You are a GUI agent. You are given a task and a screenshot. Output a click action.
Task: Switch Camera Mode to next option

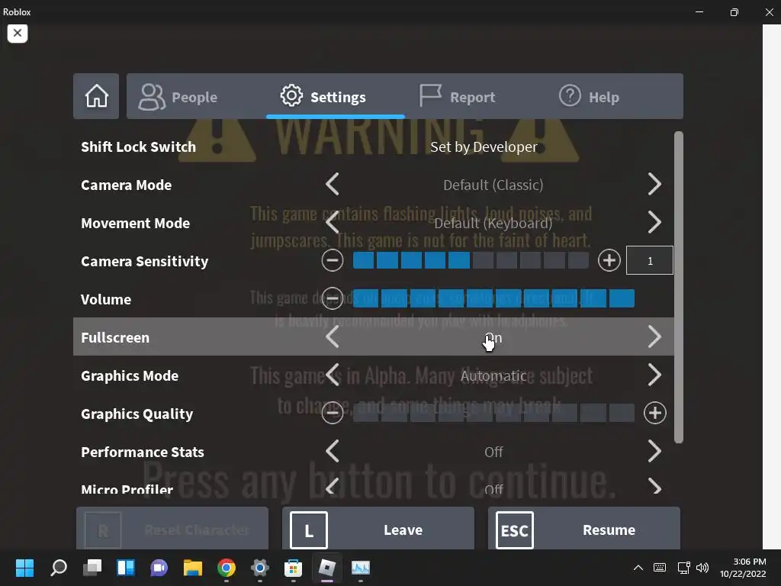coord(654,185)
